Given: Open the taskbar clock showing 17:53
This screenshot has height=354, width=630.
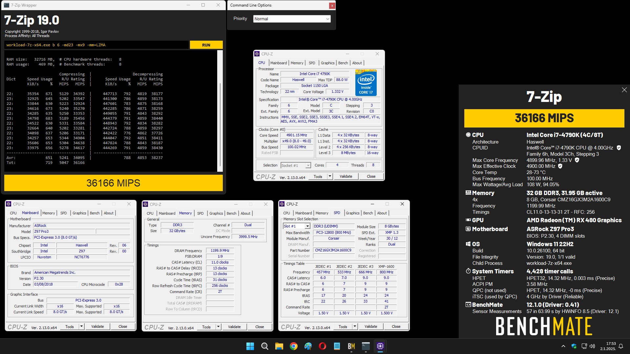Looking at the screenshot, I should tap(608, 346).
